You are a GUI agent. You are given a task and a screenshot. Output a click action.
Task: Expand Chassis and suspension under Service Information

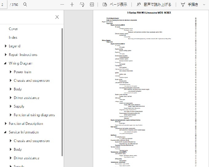coord(10,141)
